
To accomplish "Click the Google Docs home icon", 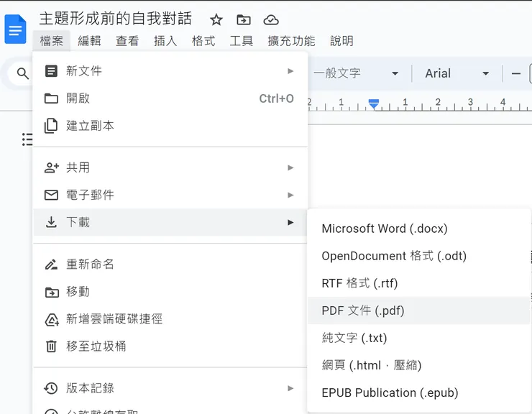I will point(15,29).
